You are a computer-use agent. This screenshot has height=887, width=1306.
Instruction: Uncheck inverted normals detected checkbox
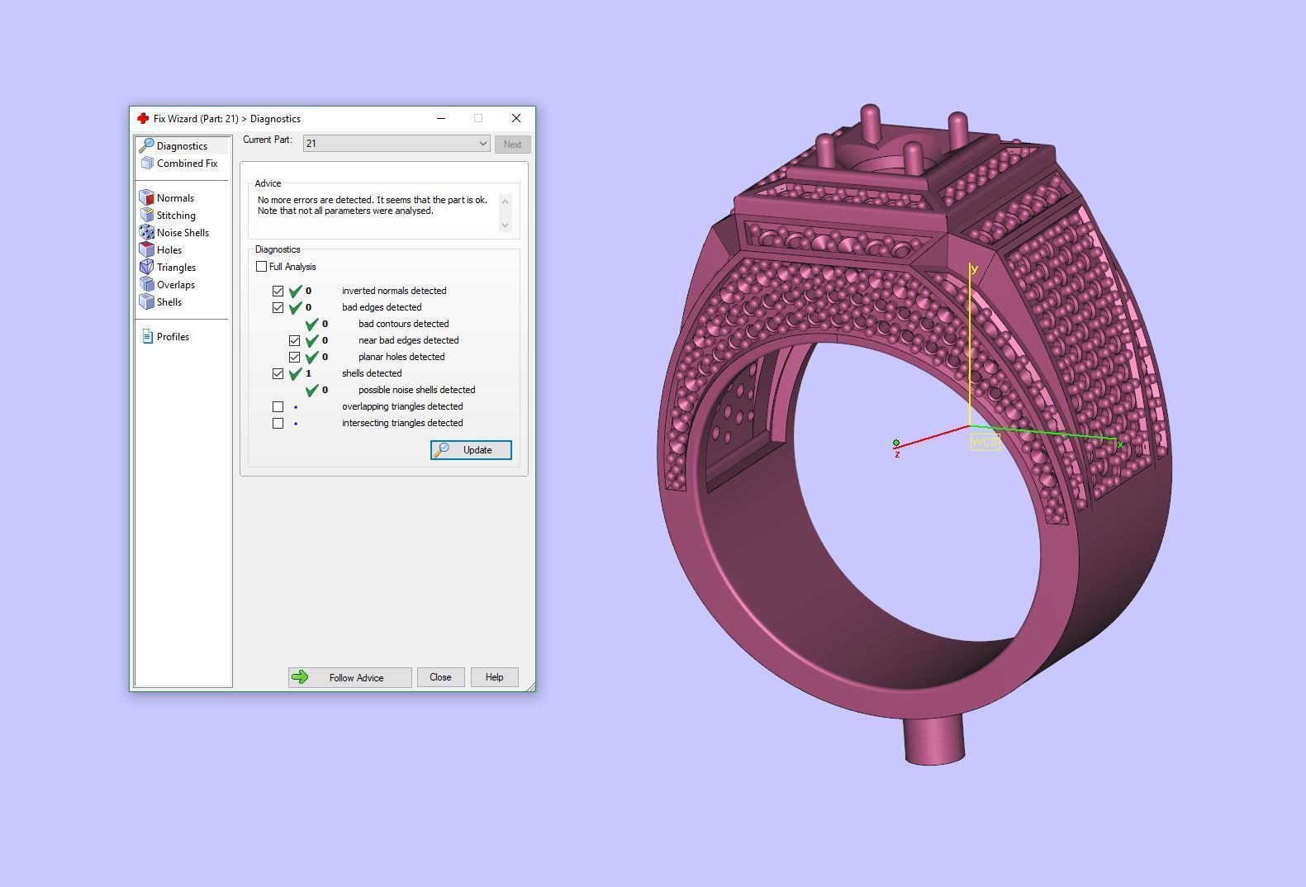pos(278,291)
